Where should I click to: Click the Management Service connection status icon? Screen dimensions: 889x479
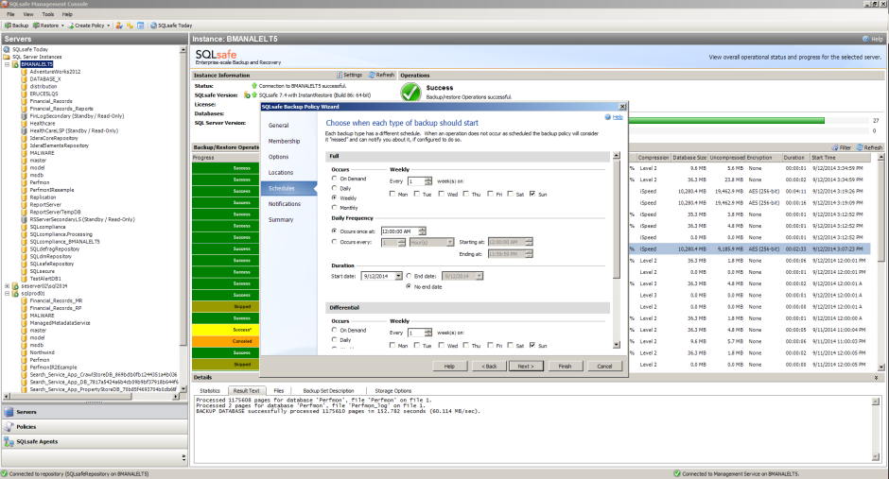(x=677, y=474)
